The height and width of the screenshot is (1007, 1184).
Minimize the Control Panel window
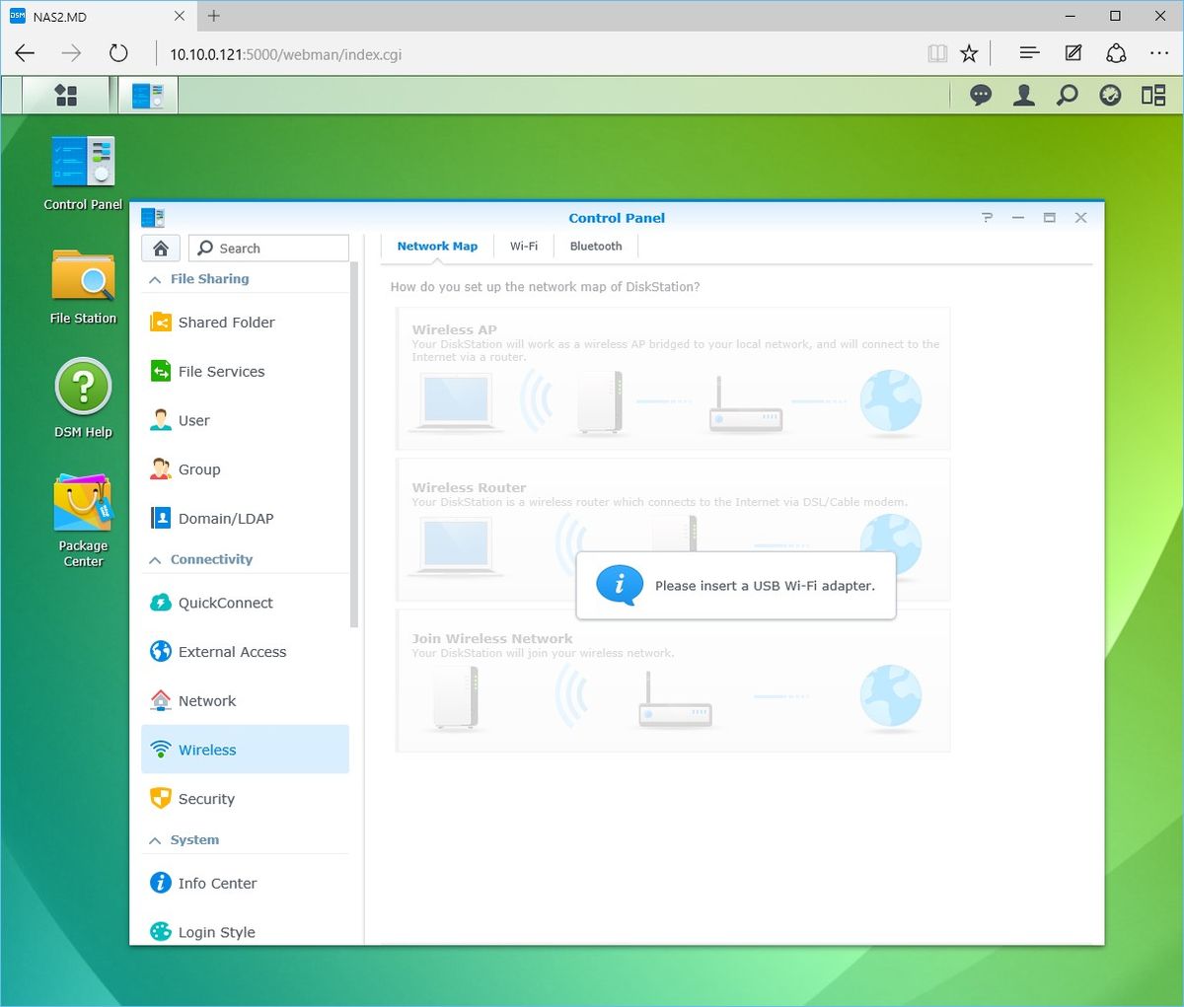click(x=1018, y=218)
